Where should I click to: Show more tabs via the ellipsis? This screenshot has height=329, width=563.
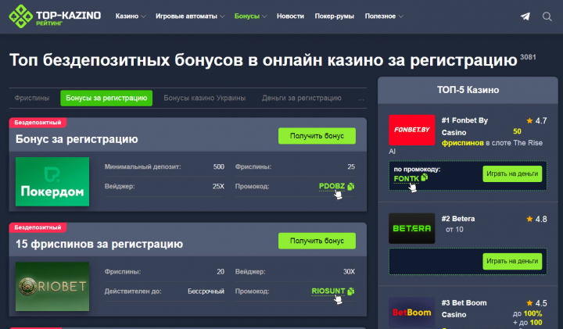360,98
